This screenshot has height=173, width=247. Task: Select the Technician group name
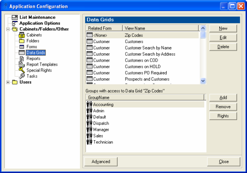(103, 142)
